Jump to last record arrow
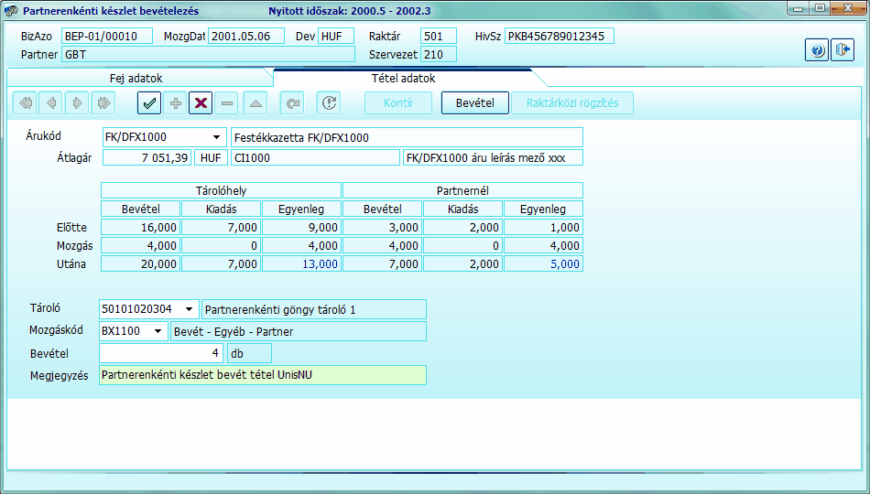870x494 pixels. (x=103, y=103)
